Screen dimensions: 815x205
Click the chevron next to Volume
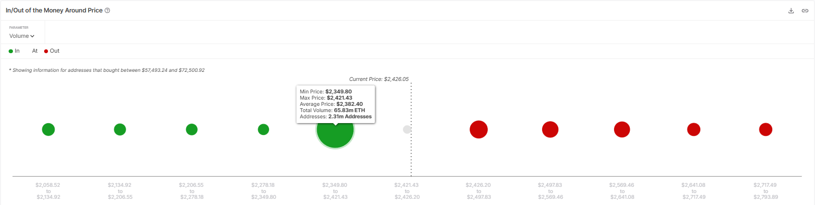[32, 36]
